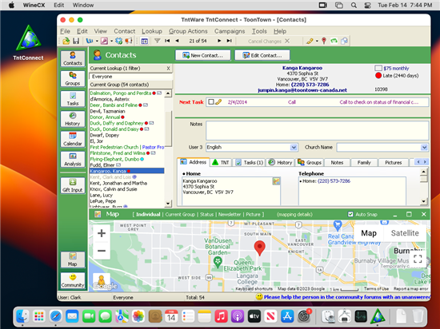Open the Campaigns menu

[230, 31]
